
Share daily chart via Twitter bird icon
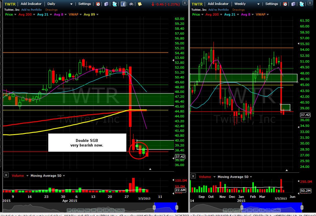[x=115, y=4]
